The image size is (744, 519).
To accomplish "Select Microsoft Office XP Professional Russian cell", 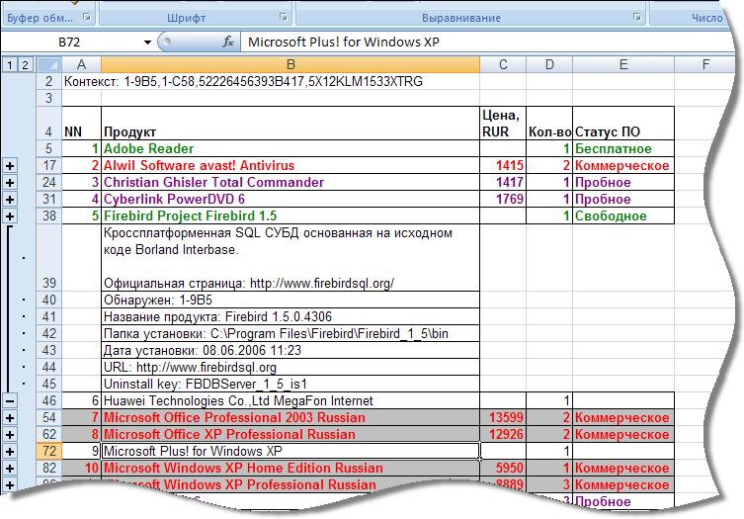I will [x=290, y=435].
